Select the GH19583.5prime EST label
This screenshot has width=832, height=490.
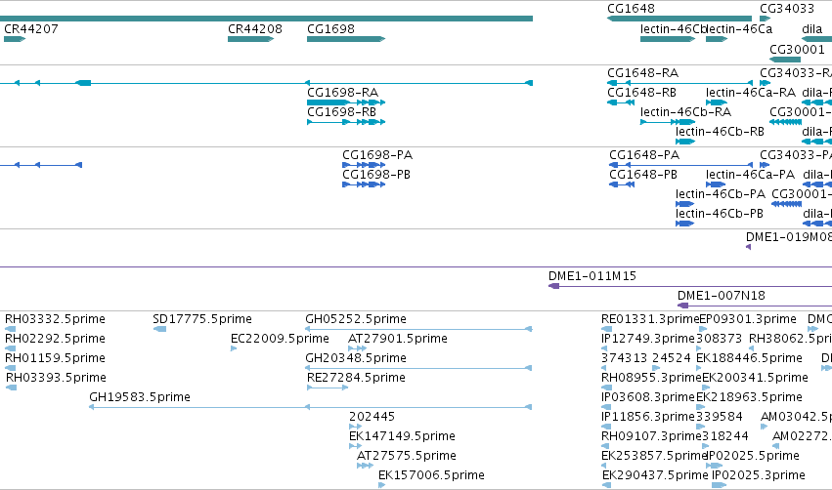140,398
